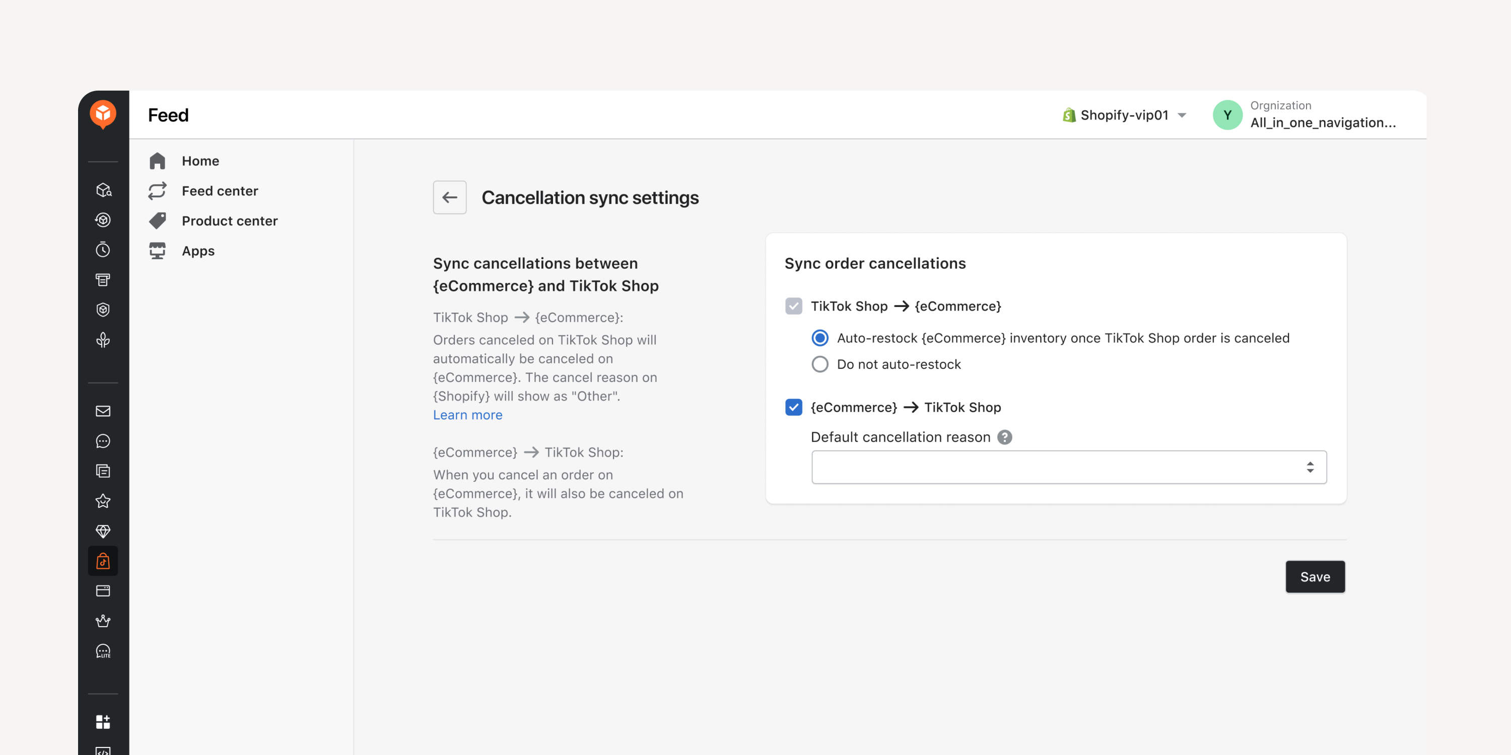Open Apps menu item

point(198,251)
